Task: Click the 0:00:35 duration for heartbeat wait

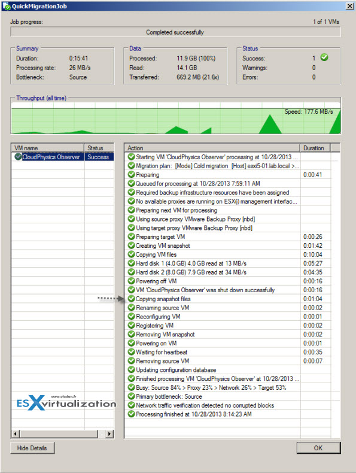Action: coord(312,352)
